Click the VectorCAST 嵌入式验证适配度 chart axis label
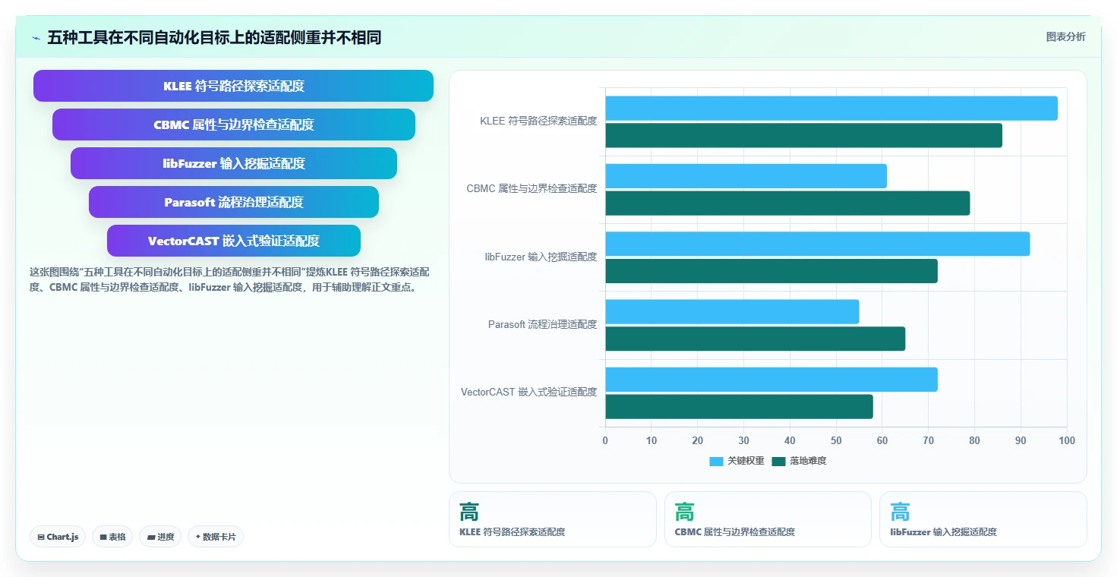The image size is (1117, 577). point(529,392)
